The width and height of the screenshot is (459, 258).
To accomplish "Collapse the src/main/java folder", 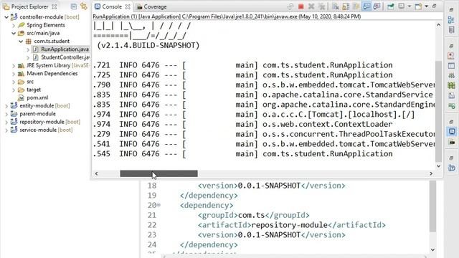I will 14,33.
